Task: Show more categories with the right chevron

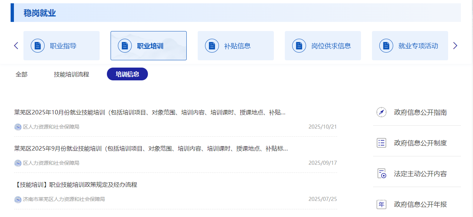Action: pos(455,46)
